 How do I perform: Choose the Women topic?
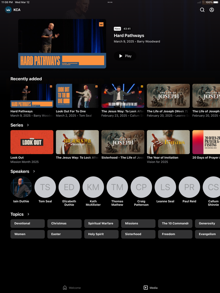tap(27, 234)
